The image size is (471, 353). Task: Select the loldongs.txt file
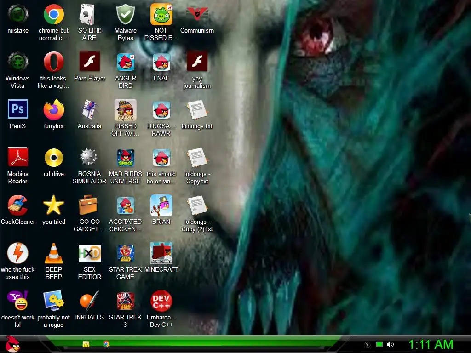pos(197,110)
